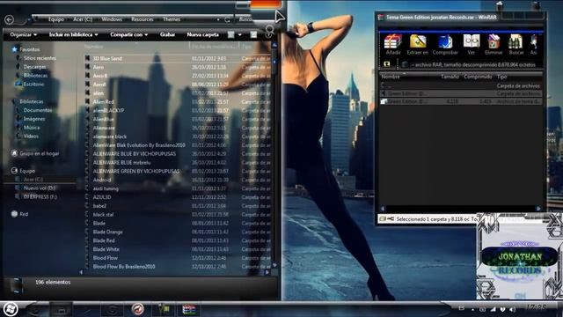
Task: Click the Red network icon in sidebar
Action: point(14,214)
